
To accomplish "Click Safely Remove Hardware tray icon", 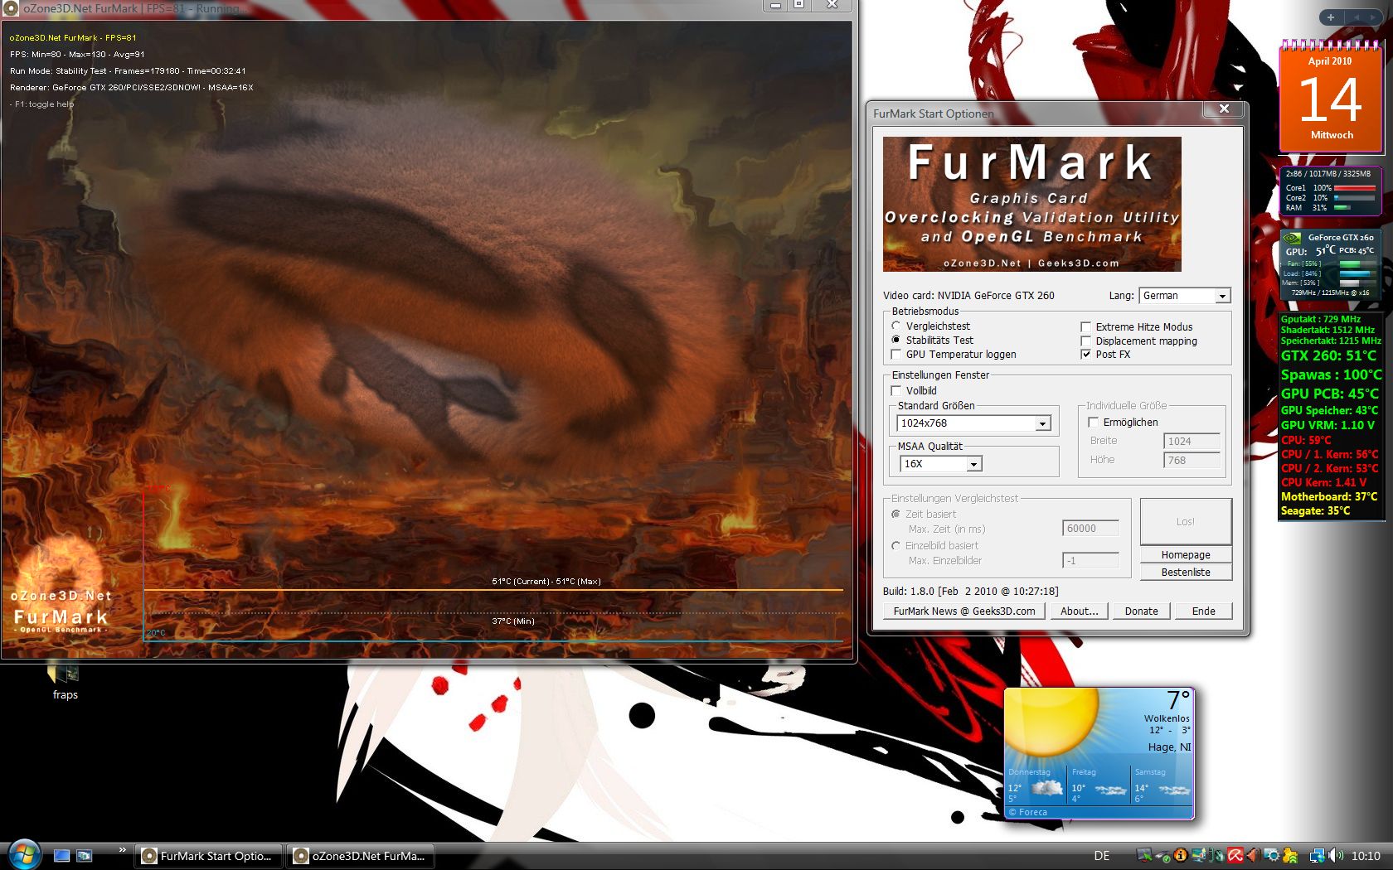I will (1162, 855).
